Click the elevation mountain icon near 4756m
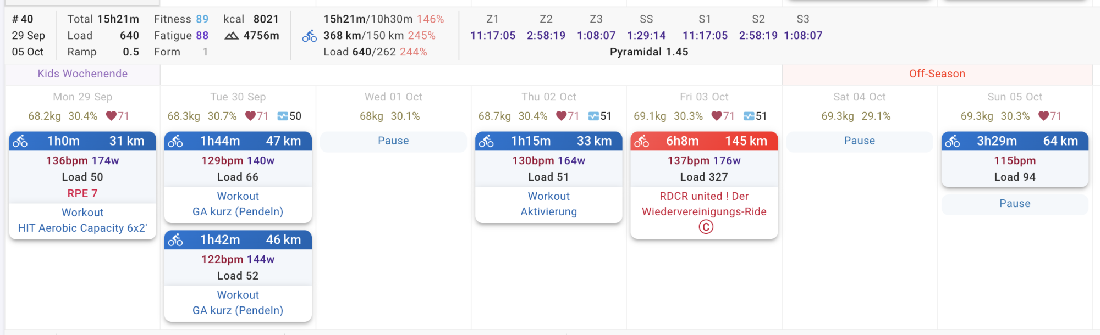Image resolution: width=1100 pixels, height=335 pixels. coord(232,36)
